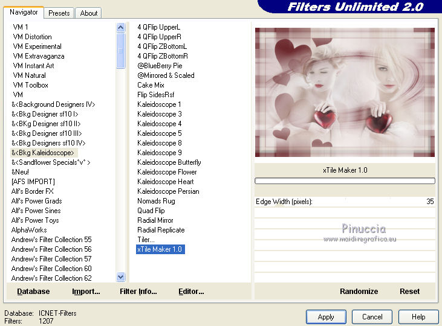
Task: Click Randomize
Action: (359, 292)
